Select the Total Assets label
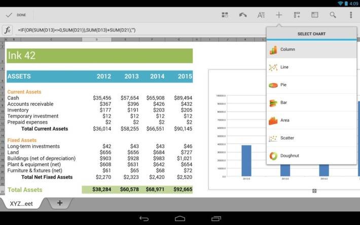 [x=25, y=190]
